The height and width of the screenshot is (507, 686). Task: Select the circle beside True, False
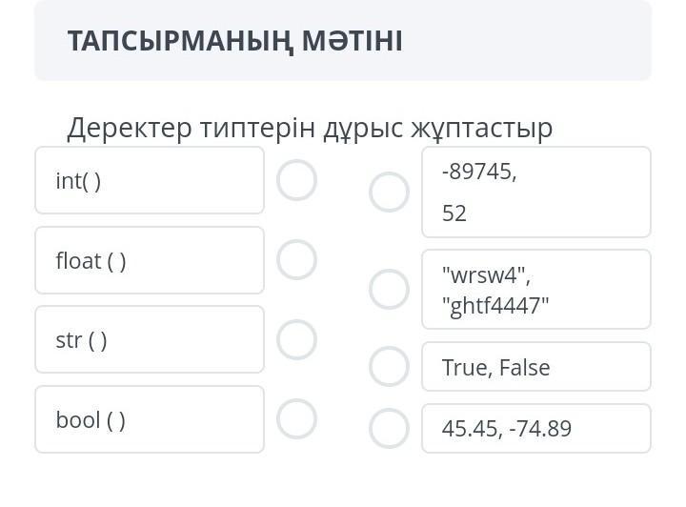click(389, 366)
